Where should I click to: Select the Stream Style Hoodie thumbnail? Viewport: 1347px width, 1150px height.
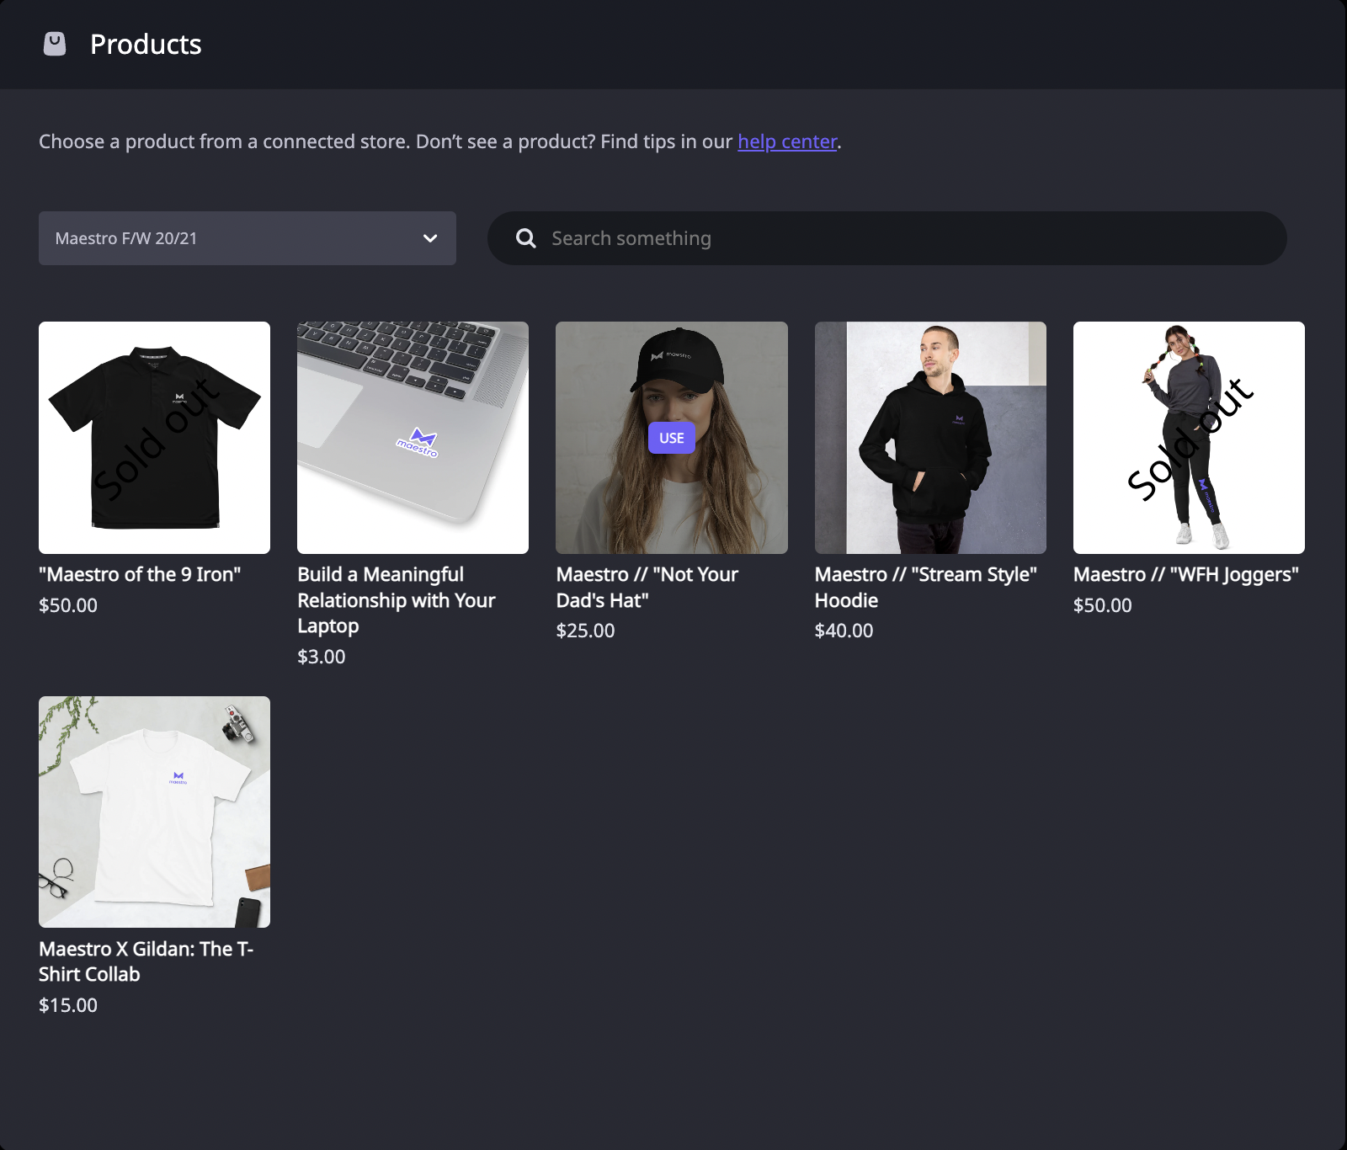point(930,438)
